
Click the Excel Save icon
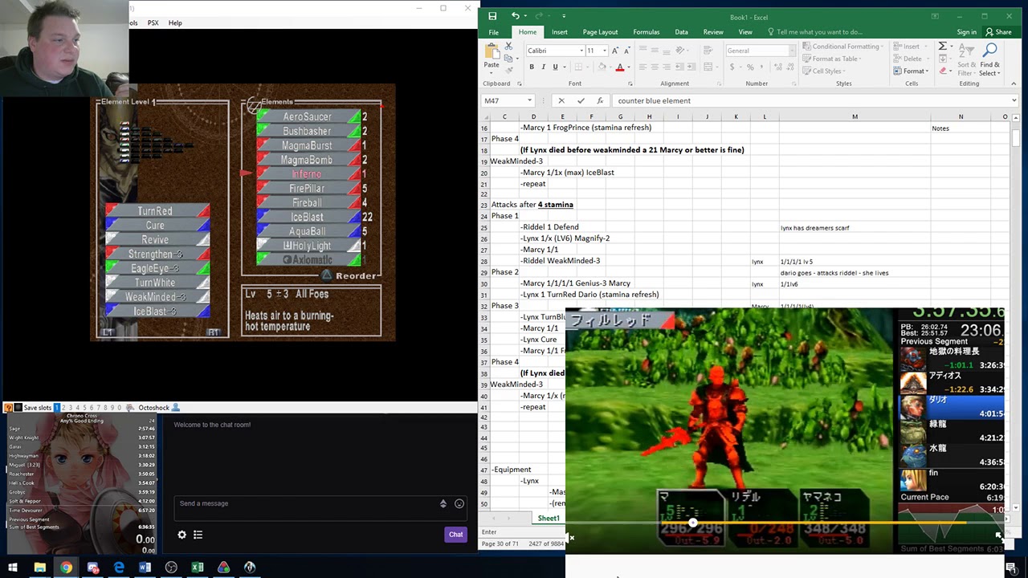tap(492, 16)
